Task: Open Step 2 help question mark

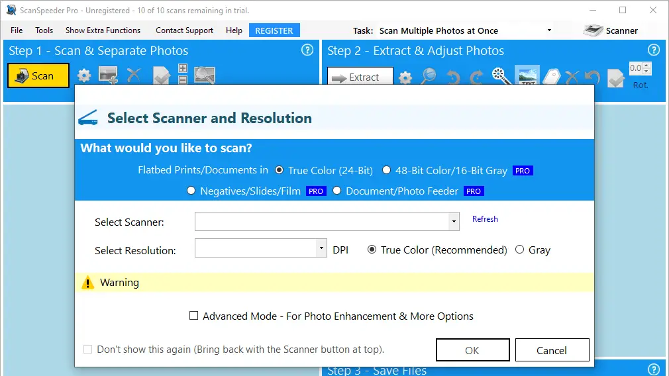Action: 654,50
